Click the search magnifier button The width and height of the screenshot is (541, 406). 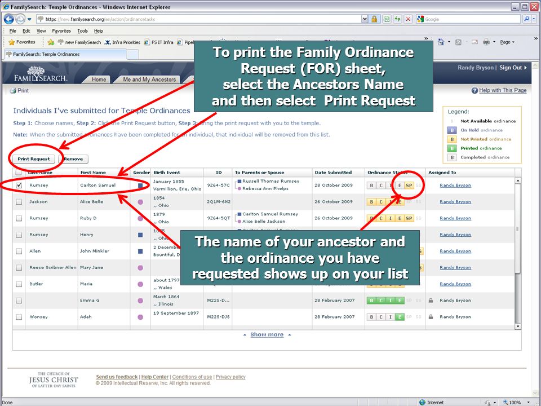point(526,19)
